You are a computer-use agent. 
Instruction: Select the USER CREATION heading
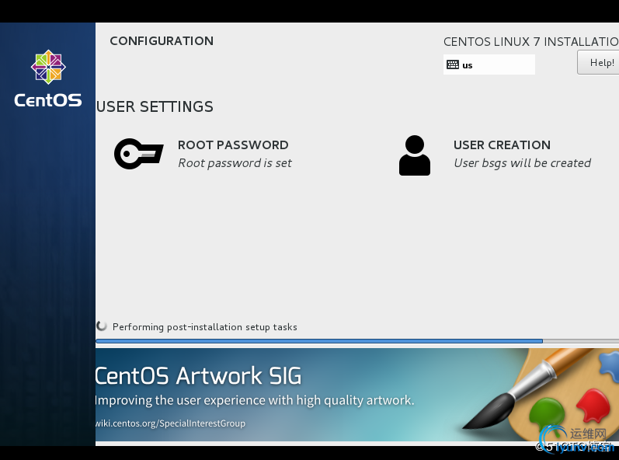click(x=502, y=145)
